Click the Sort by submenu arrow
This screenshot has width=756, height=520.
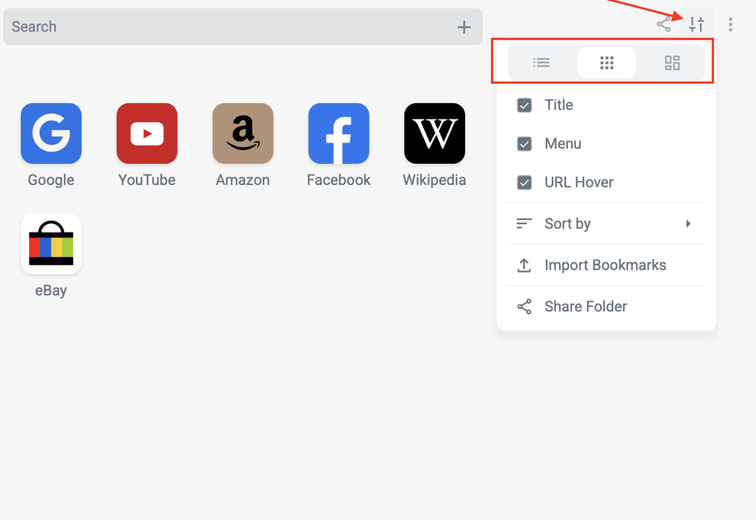coord(688,224)
